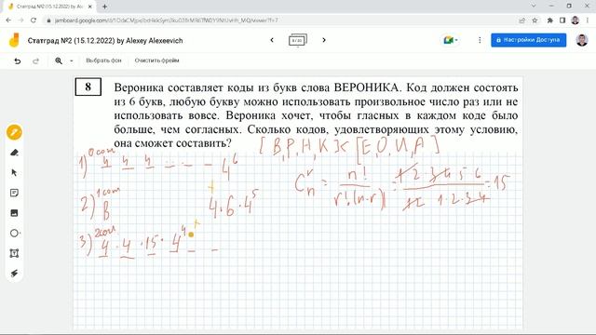This screenshot has height=335, width=596.
Task: Go to the next frame
Action: 324,40
